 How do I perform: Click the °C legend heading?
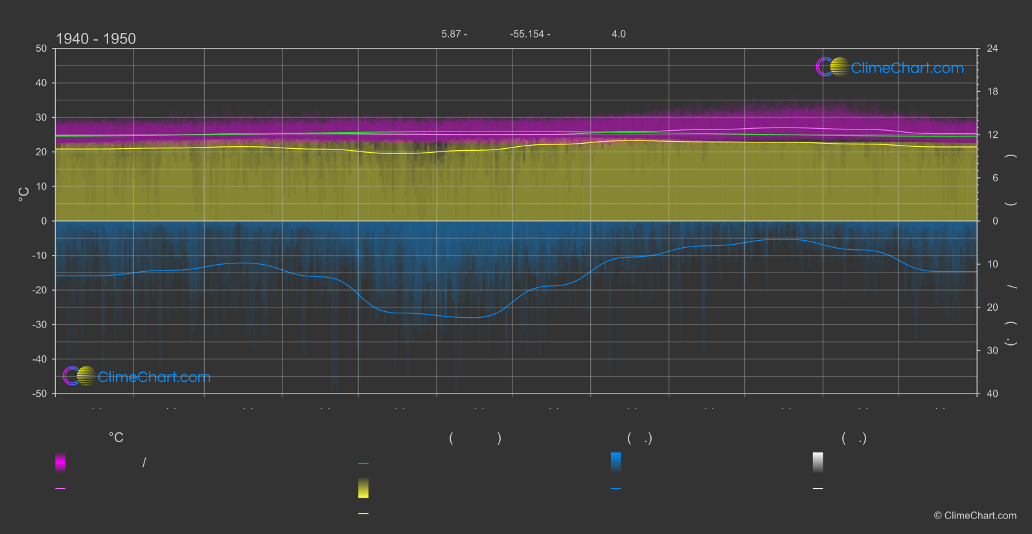pos(116,438)
